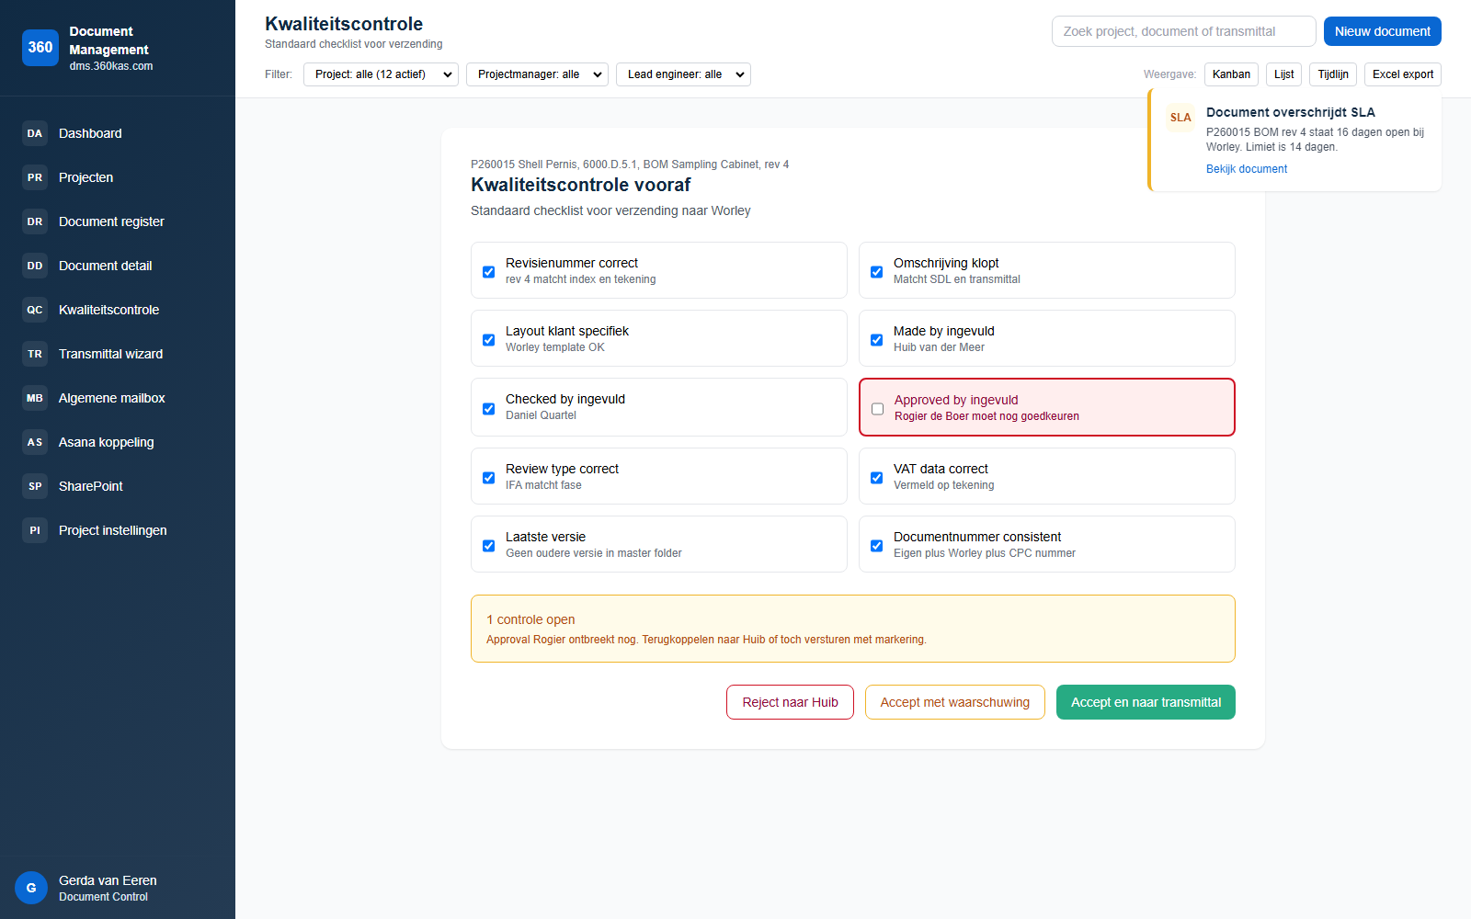The width and height of the screenshot is (1471, 919).
Task: Uncheck Documentnummer consistent checkbox
Action: click(x=877, y=546)
